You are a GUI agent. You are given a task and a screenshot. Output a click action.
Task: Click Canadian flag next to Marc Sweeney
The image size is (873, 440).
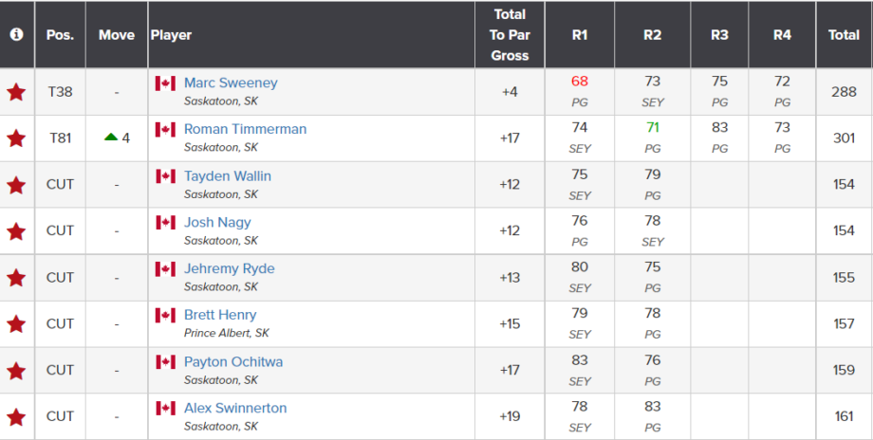165,83
